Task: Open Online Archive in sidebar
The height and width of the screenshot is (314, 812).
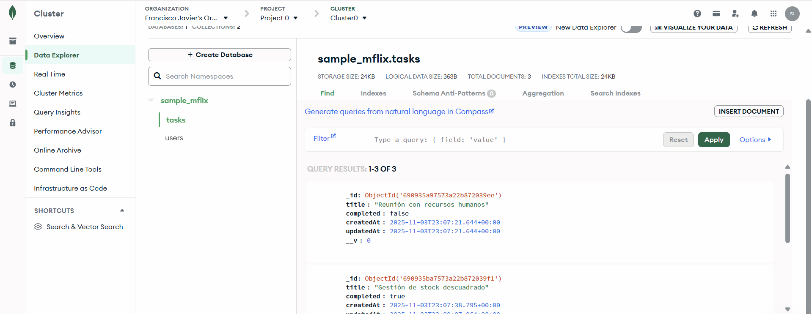Action: 80,150
